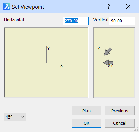Click the horizontal arrow pointing at XY
The height and width of the screenshot is (132, 139).
tap(108, 63)
